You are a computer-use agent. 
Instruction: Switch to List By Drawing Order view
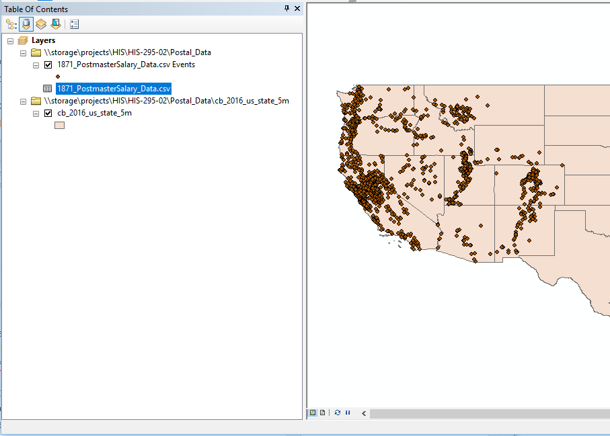pos(11,24)
